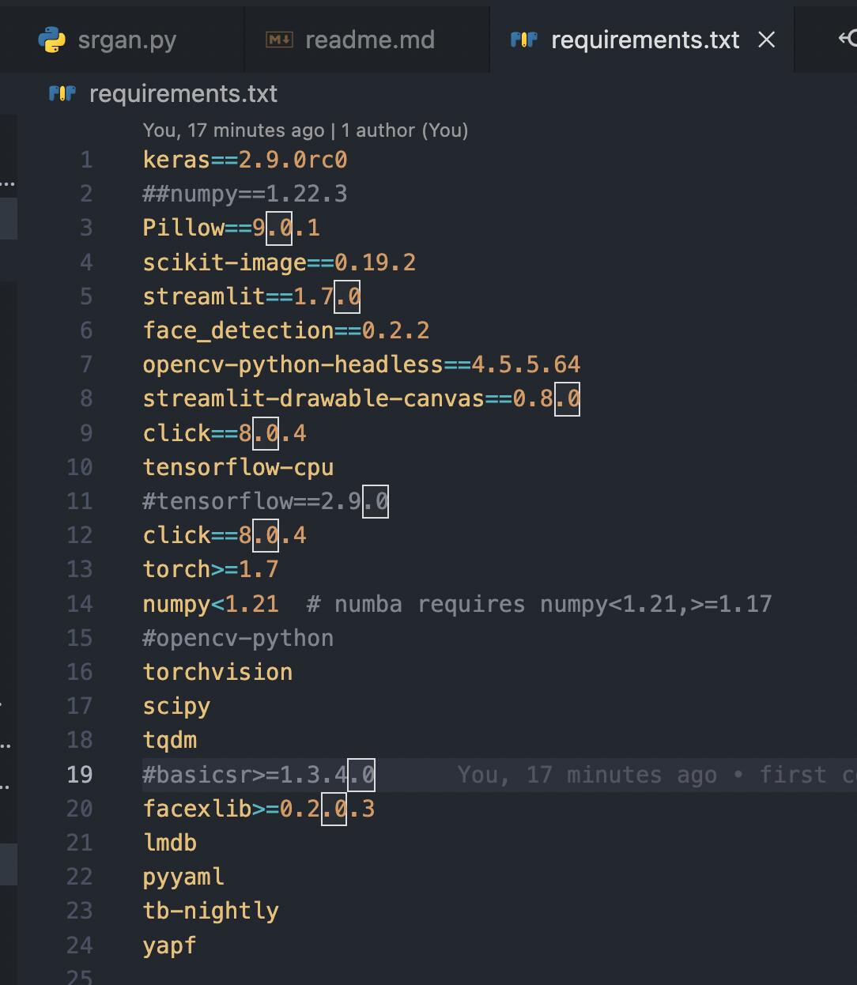Click the pyyaml line
This screenshot has width=857, height=985.
pyautogui.click(x=183, y=877)
